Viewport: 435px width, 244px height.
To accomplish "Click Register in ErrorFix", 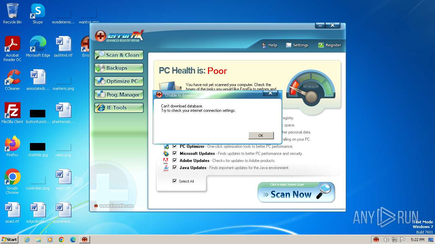I will pyautogui.click(x=330, y=45).
